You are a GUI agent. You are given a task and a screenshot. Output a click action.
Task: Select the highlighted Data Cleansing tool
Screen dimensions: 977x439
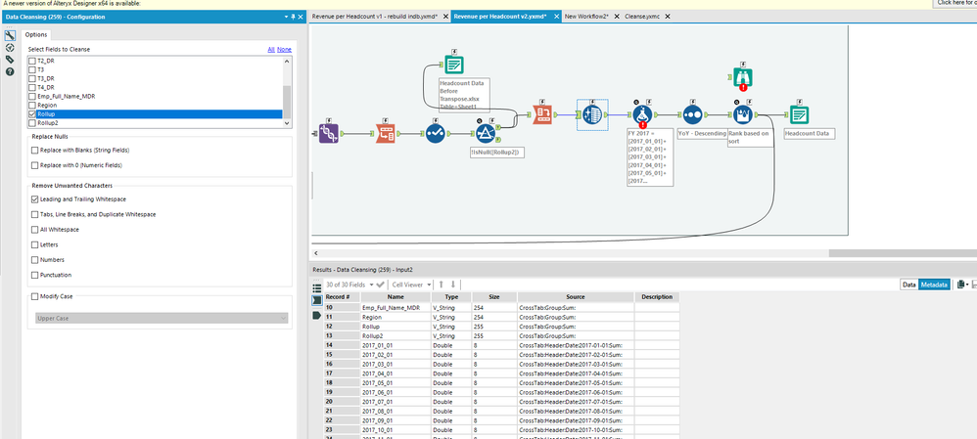(x=592, y=114)
